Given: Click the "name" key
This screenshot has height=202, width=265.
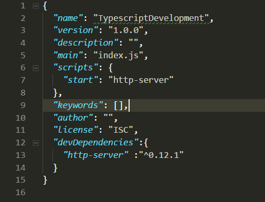Looking at the screenshot, I should (x=68, y=18).
